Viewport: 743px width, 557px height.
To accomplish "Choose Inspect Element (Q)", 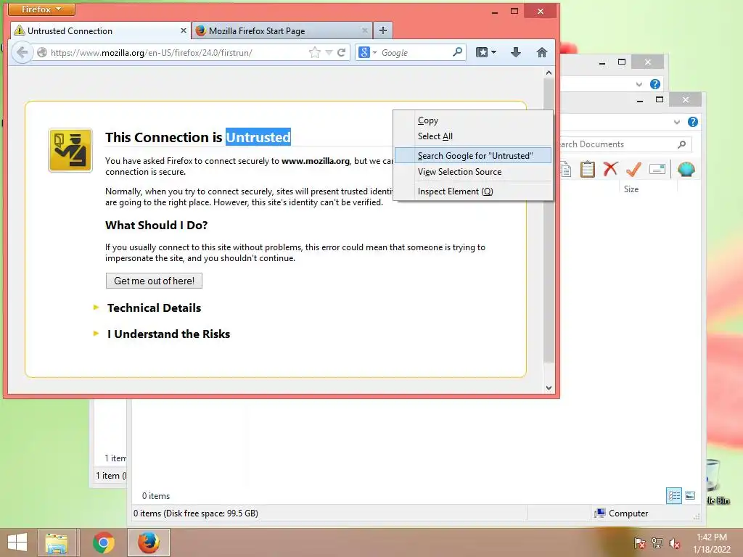I will tap(473, 191).
